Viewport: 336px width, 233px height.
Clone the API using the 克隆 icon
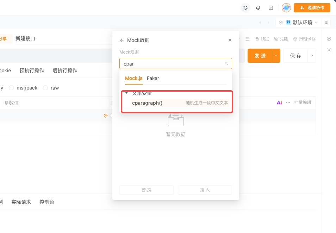(280, 38)
